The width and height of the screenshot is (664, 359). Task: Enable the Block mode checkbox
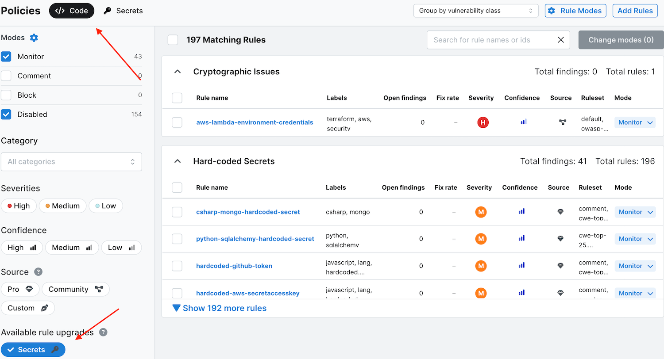click(x=6, y=95)
